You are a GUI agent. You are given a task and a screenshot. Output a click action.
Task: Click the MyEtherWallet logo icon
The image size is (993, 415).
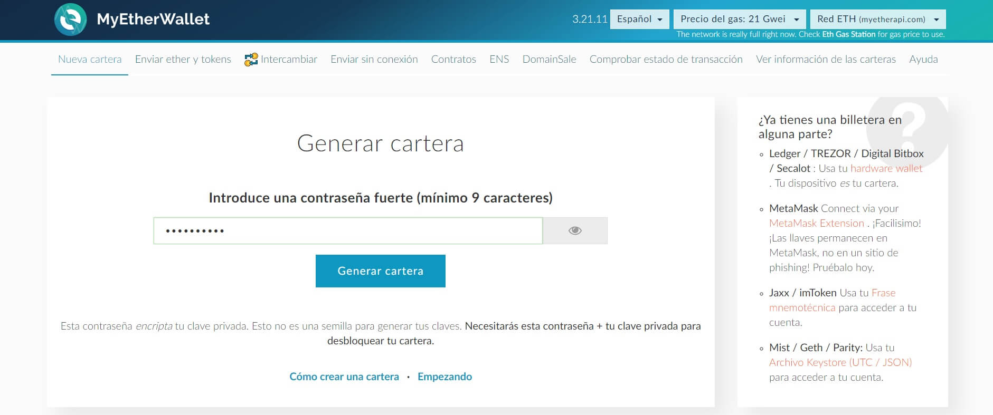[x=71, y=20]
